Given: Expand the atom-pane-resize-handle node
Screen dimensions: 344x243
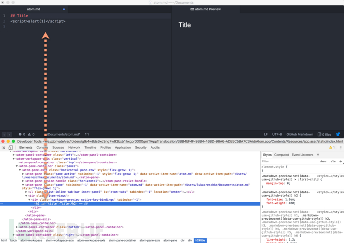Looking at the screenshot, I should pos(23,181).
